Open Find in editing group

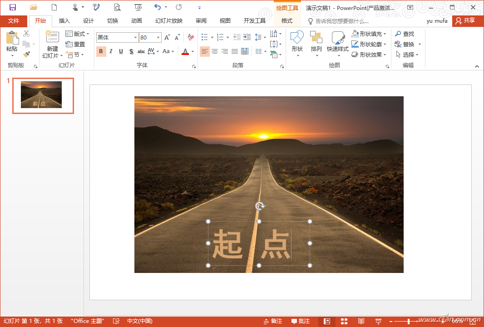(x=405, y=34)
